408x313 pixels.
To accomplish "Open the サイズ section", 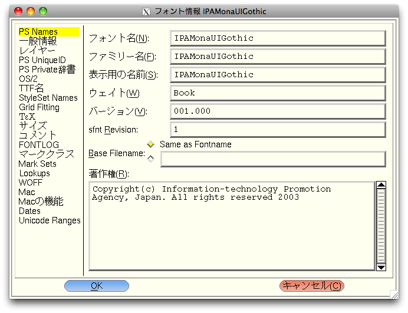I will click(33, 126).
